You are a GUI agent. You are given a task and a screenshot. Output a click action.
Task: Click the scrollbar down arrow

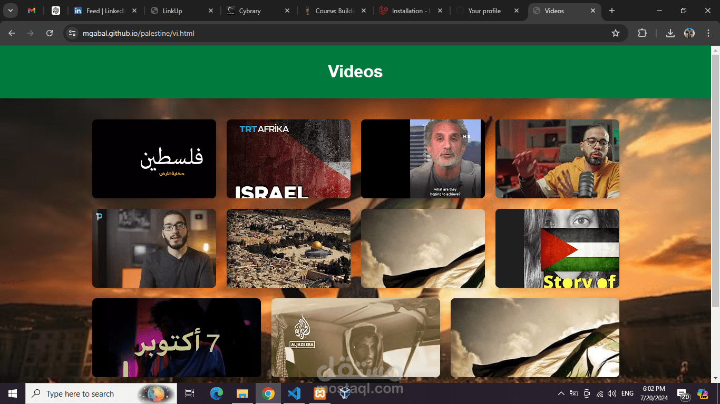click(x=715, y=378)
